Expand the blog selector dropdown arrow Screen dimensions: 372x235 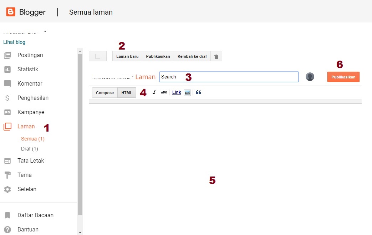(x=45, y=31)
